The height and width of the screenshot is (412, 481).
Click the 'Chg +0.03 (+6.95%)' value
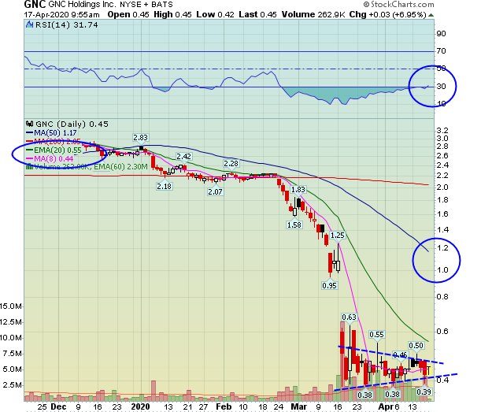point(387,14)
